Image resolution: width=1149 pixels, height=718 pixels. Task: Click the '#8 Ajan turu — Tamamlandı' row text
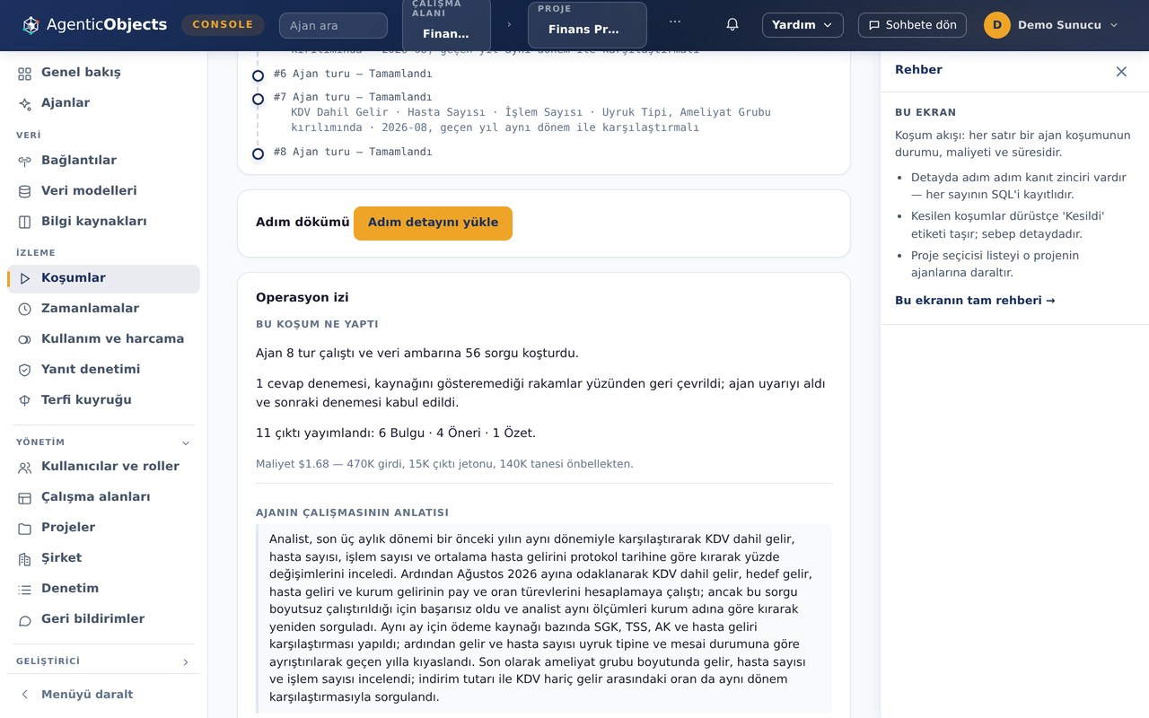coord(353,152)
